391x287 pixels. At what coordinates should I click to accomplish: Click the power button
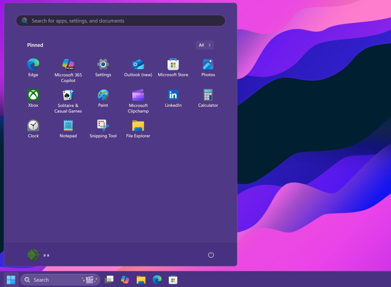(x=211, y=254)
